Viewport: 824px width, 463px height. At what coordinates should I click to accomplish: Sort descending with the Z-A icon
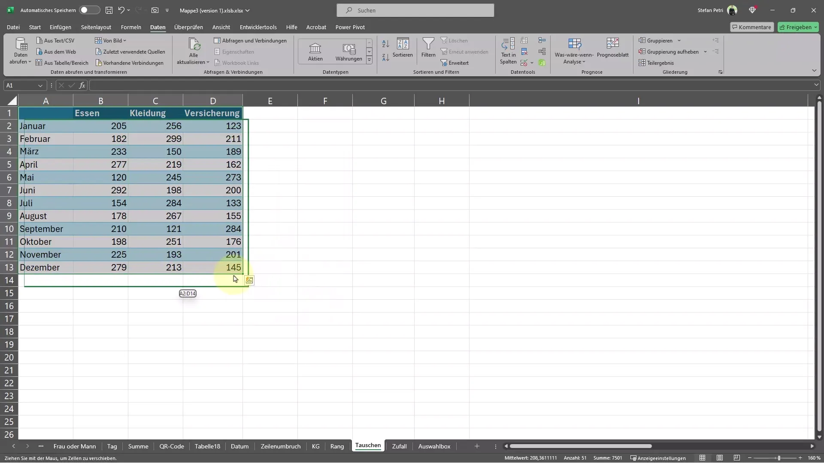click(x=385, y=57)
